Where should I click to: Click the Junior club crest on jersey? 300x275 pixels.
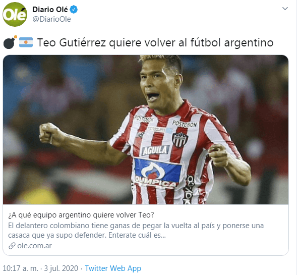(x=180, y=140)
